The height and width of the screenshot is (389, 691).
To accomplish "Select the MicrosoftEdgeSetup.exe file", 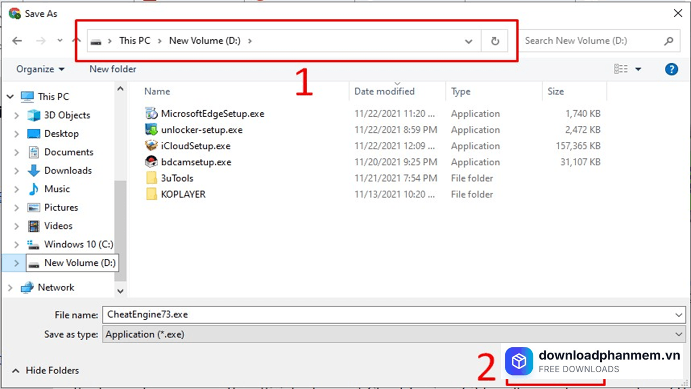I will [x=212, y=113].
